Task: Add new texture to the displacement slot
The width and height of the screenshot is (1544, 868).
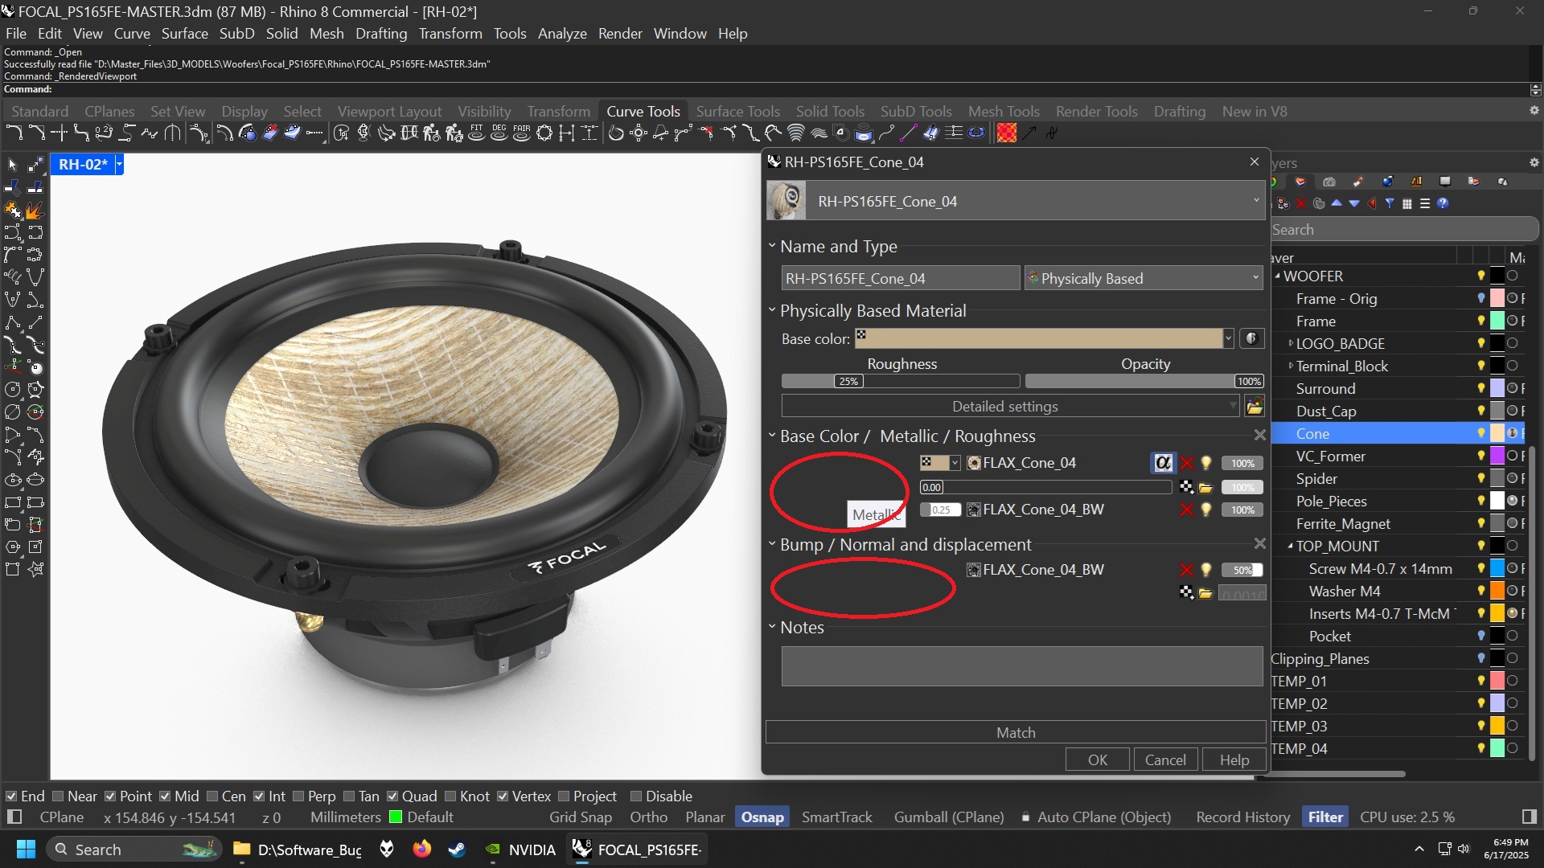Action: point(1186,593)
